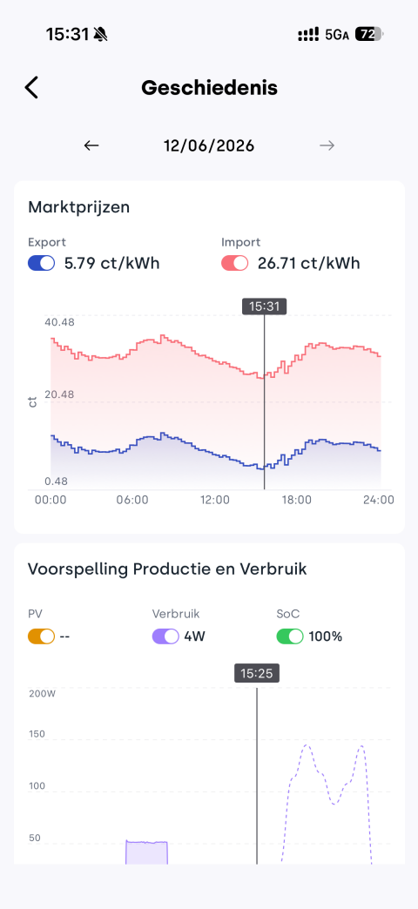Tap the silent bell icon in status bar
Screen dimensions: 418x909
100,35
